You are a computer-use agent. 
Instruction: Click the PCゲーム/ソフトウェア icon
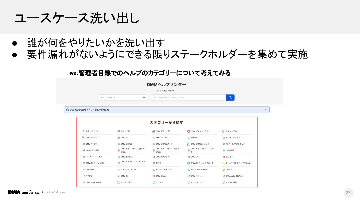(224, 144)
